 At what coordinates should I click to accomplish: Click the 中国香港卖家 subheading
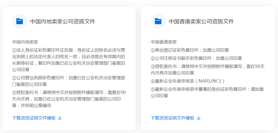[164, 42]
